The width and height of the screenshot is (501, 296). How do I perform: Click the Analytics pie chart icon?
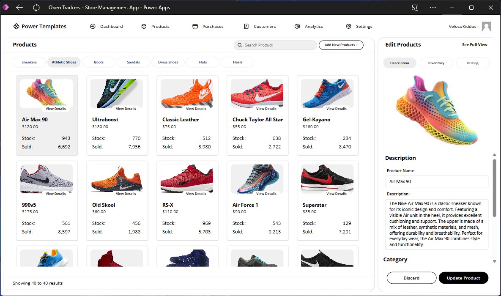click(x=298, y=27)
